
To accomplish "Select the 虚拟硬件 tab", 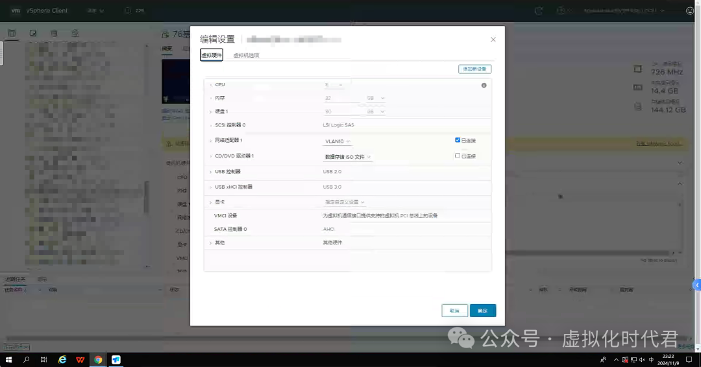I will click(212, 55).
